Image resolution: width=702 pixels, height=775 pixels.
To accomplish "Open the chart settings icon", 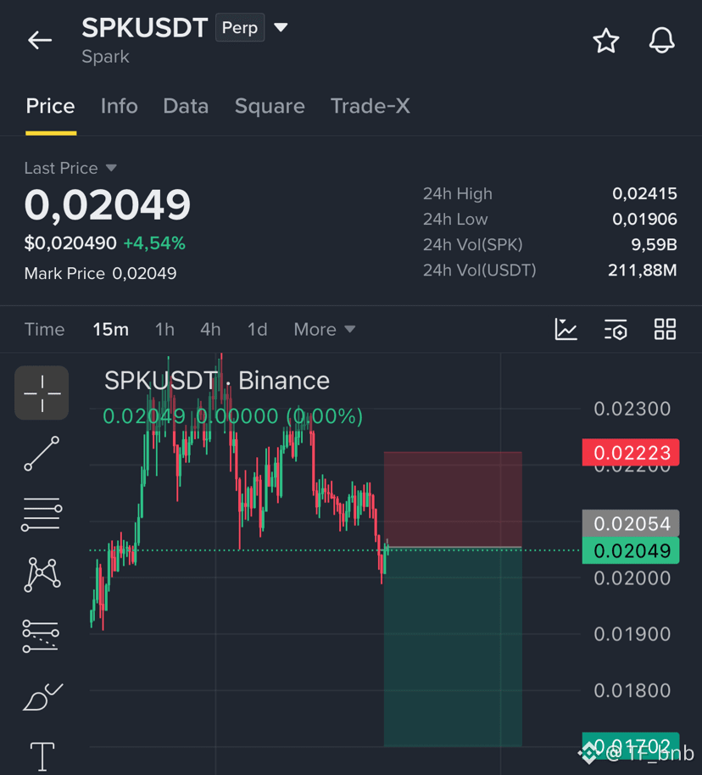I will 616,329.
